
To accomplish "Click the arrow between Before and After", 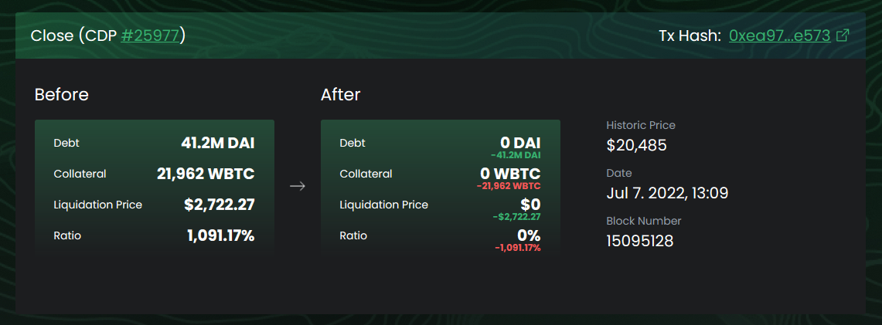I will pos(298,186).
